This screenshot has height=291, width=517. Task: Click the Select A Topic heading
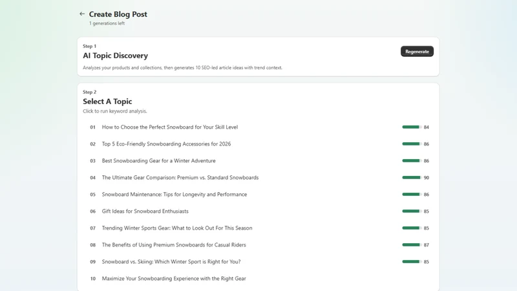[107, 102]
